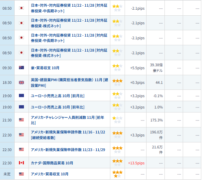Image resolution: width=203 pixels, height=180 pixels.
Task: Click the US flag in the 未定 row
Action: click(21, 174)
